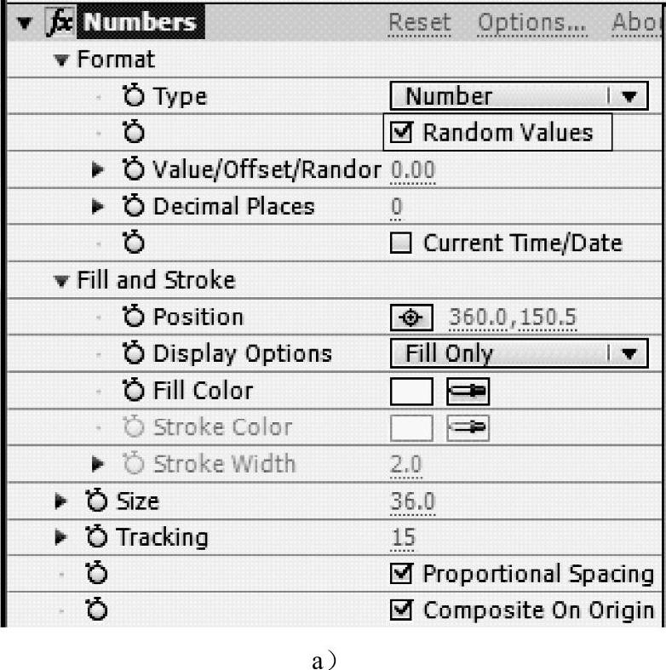
Task: Expand the Size property triangle
Action: (60, 501)
